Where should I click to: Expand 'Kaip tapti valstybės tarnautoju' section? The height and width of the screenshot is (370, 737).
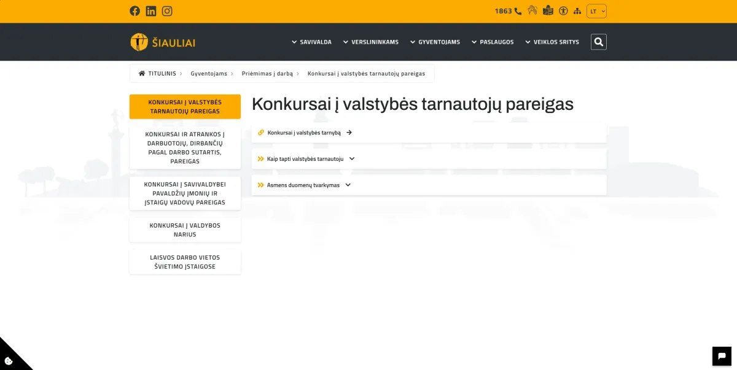point(306,159)
